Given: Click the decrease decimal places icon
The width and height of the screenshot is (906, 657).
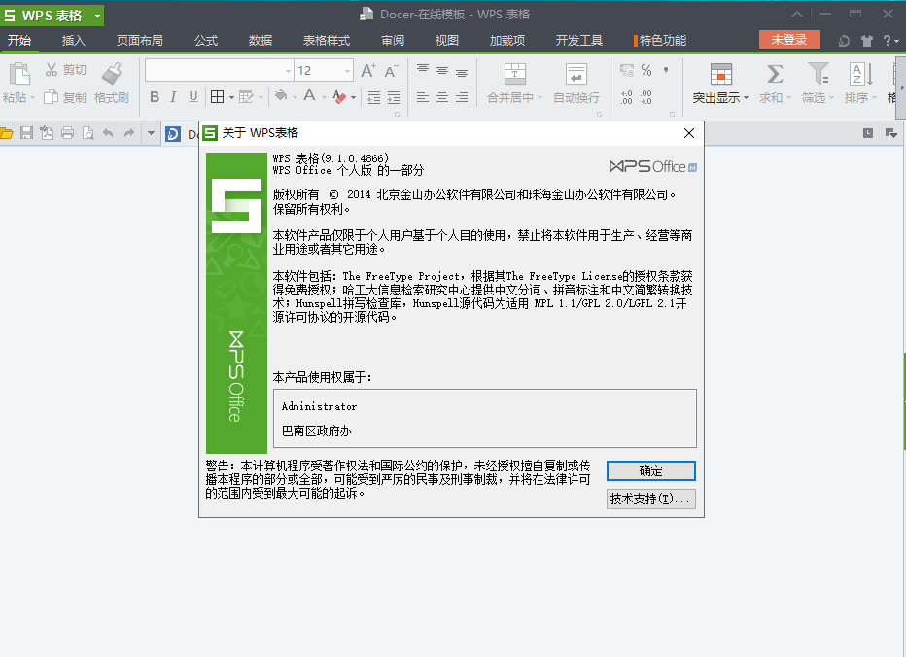Looking at the screenshot, I should pyautogui.click(x=646, y=97).
